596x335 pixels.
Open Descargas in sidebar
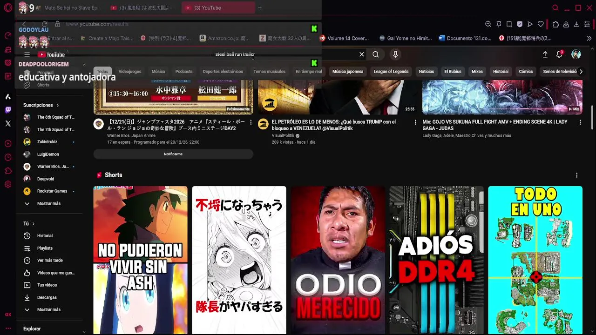tap(47, 298)
